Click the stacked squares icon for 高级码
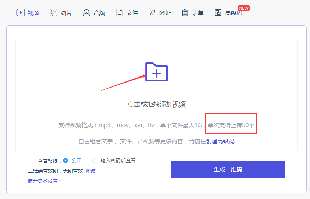310x199 pixels. click(218, 13)
